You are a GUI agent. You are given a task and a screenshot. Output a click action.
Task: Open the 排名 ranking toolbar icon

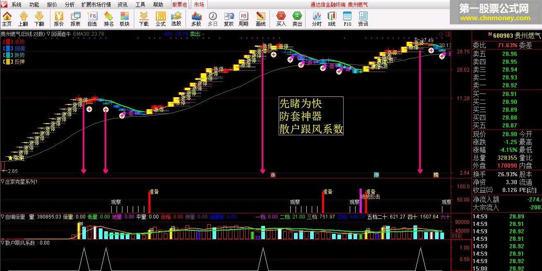click(x=109, y=19)
